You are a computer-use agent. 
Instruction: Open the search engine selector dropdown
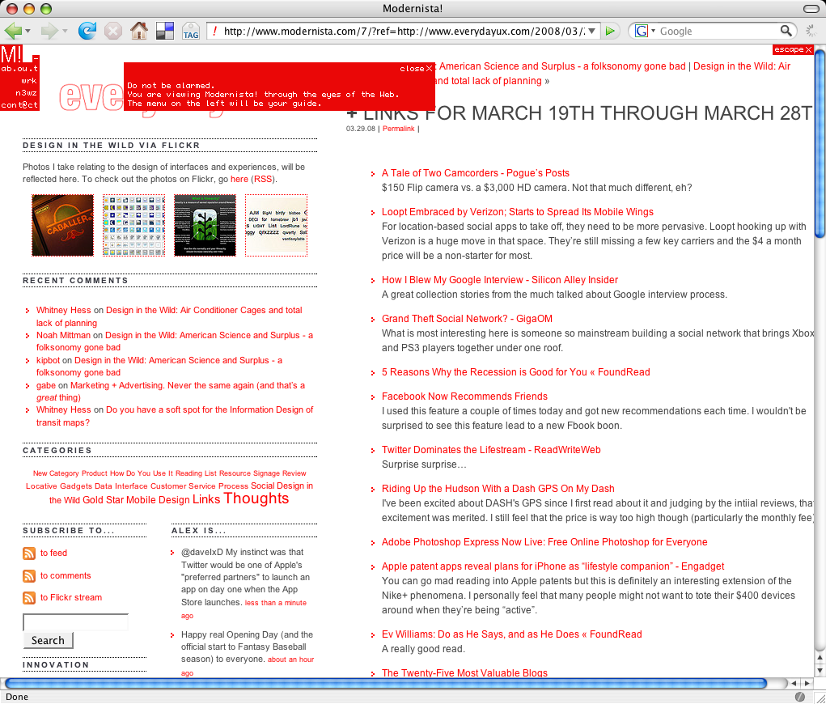[x=653, y=31]
